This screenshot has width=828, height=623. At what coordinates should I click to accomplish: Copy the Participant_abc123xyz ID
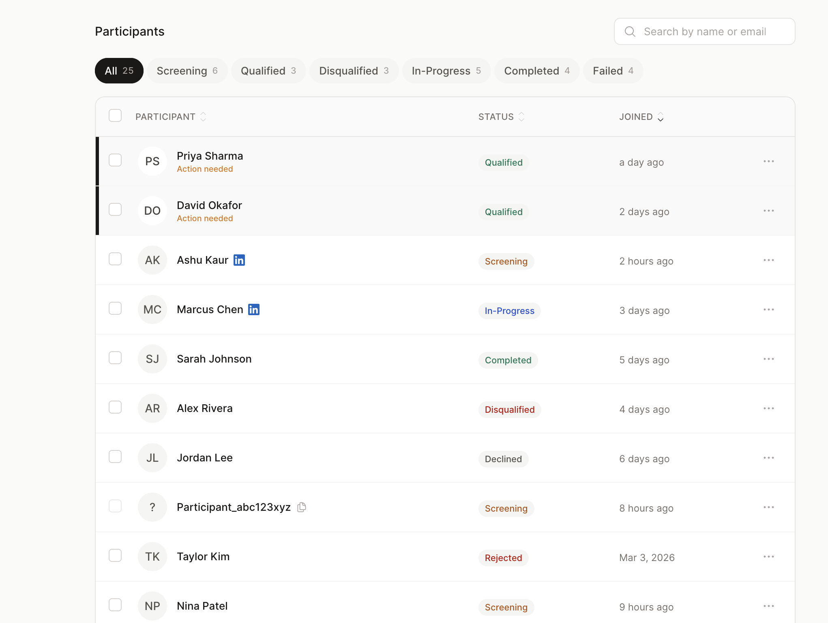coord(302,507)
